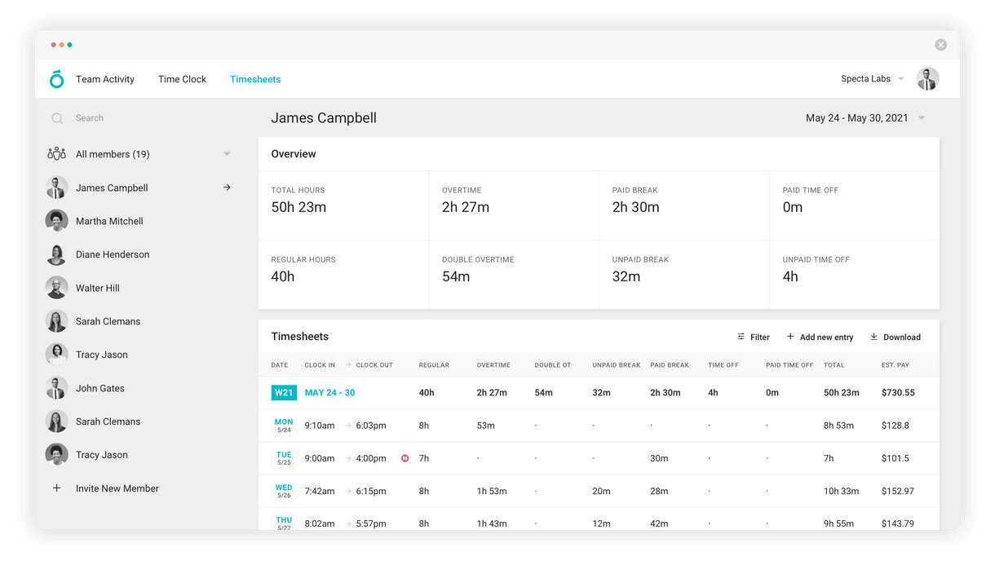Screen dimensions: 995x565
Task: Click the arrow next to James Campbell
Action: tap(226, 188)
